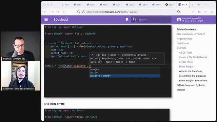Bookmark the page with the star icon
Screen dimensions: 217x122
coord(179,12)
